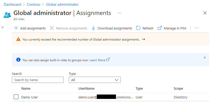The height and width of the screenshot is (102, 212).
Task: Open the Learn More link
Action: [x=97, y=60]
